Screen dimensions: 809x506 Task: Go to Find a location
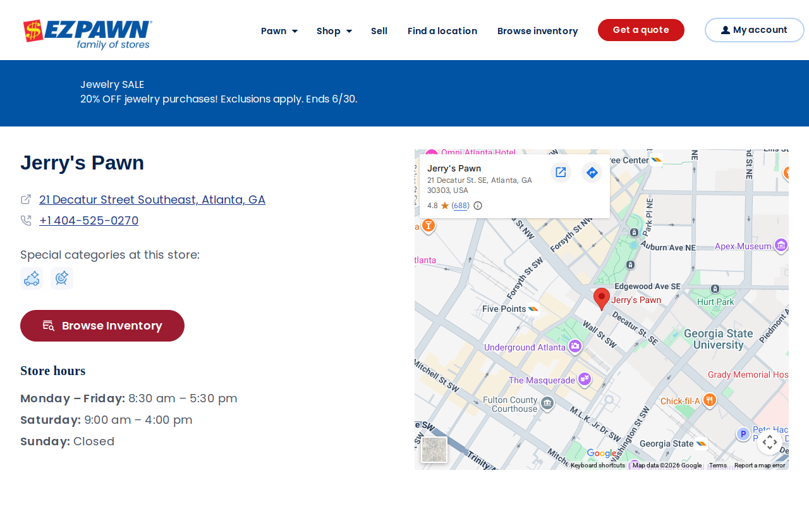(442, 30)
